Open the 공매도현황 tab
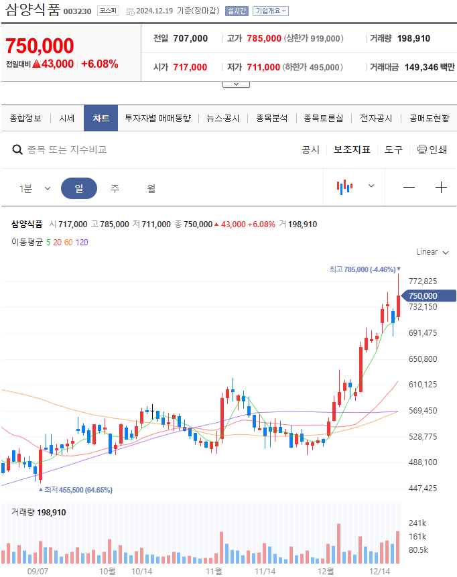The height and width of the screenshot is (577, 457). [x=430, y=118]
